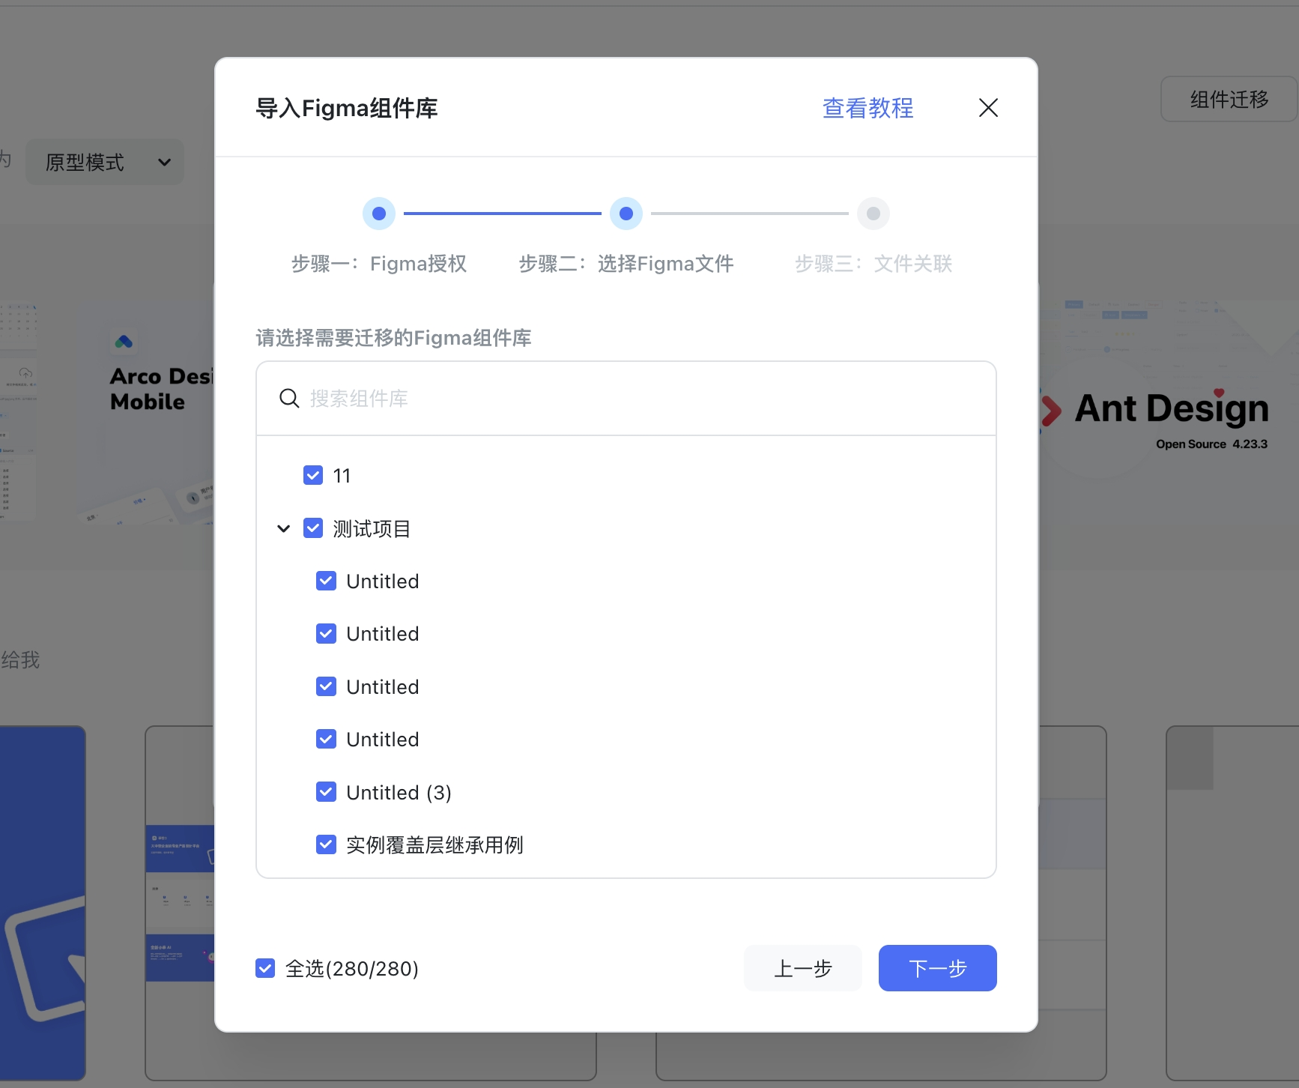Viewport: 1299px width, 1088px height.
Task: Uncheck the 测试项目 project checkbox
Action: [x=312, y=528]
